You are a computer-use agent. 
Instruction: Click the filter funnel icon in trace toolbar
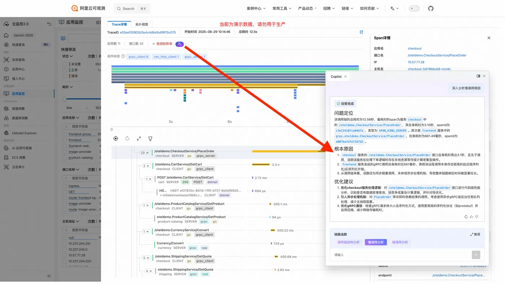[x=150, y=138]
